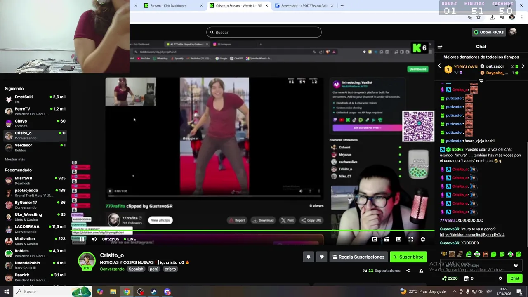This screenshot has height=297, width=528.
Task: Click Windows taskbar Buscar search box
Action: (53, 292)
